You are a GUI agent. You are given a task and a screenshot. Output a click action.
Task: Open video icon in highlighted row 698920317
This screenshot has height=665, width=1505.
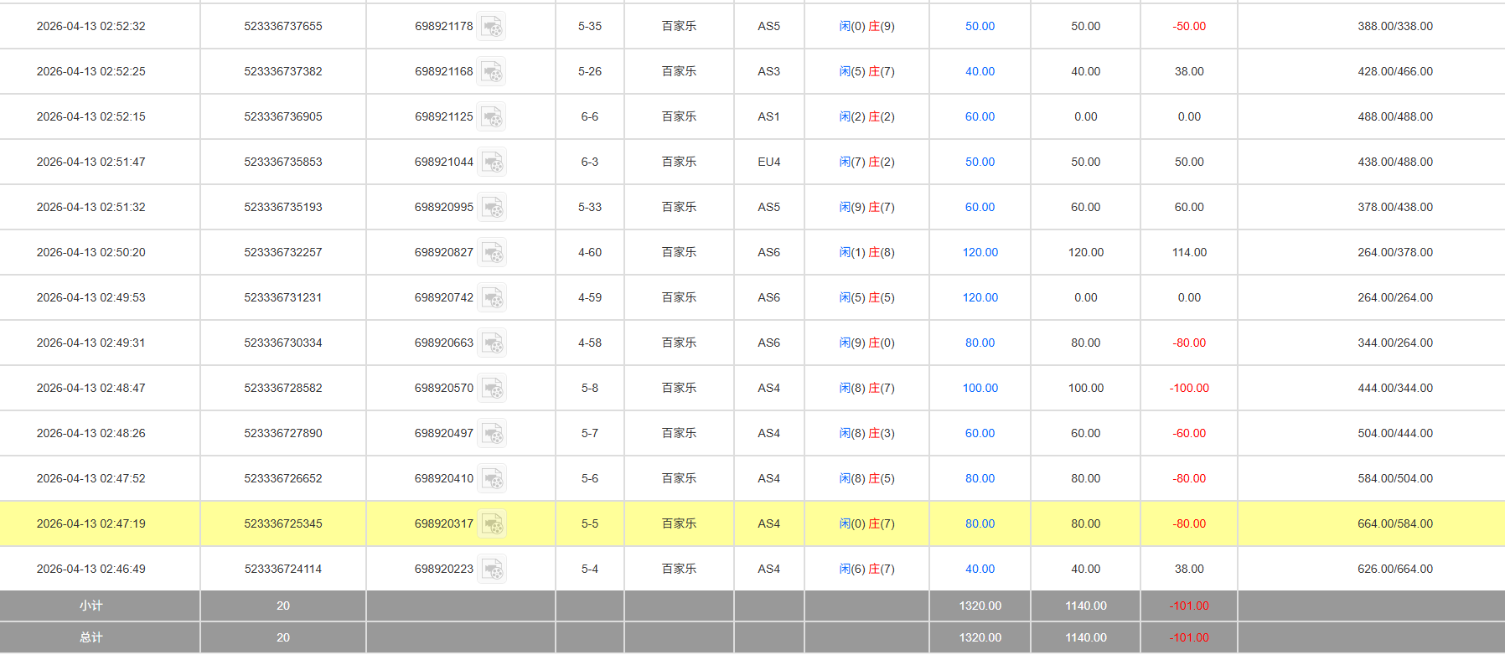click(492, 524)
